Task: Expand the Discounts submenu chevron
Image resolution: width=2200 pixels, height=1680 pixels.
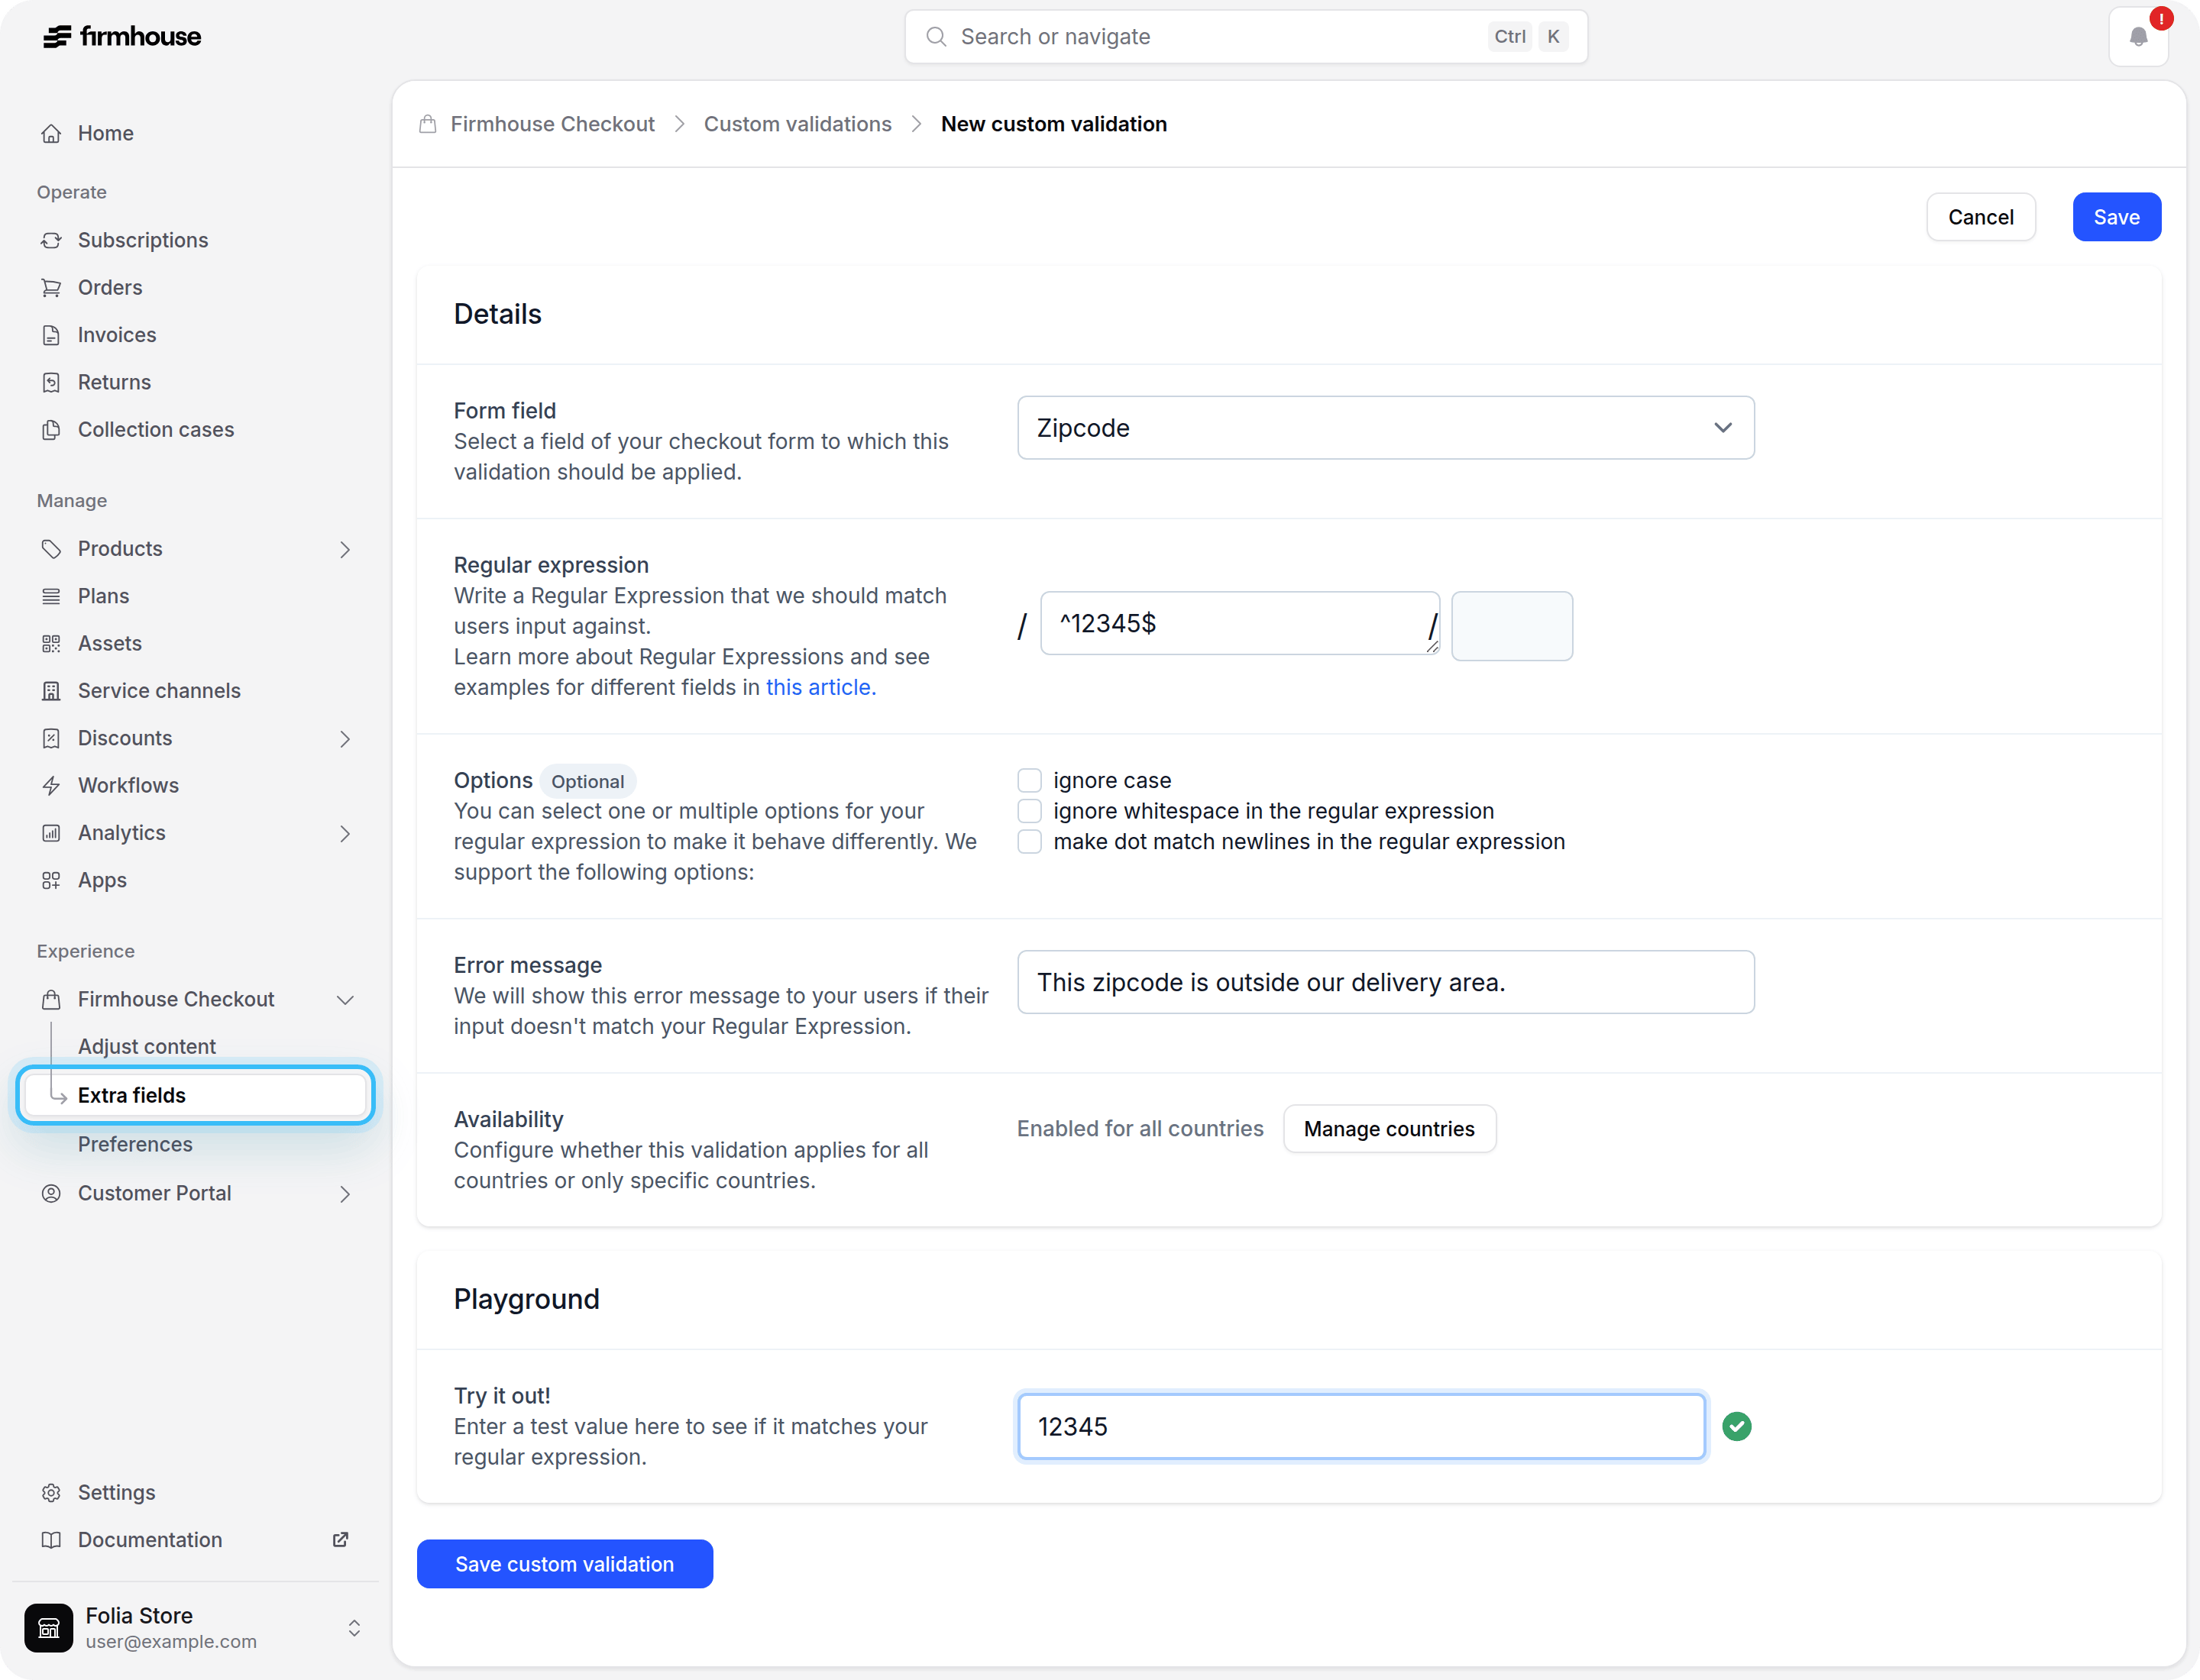Action: (x=345, y=739)
